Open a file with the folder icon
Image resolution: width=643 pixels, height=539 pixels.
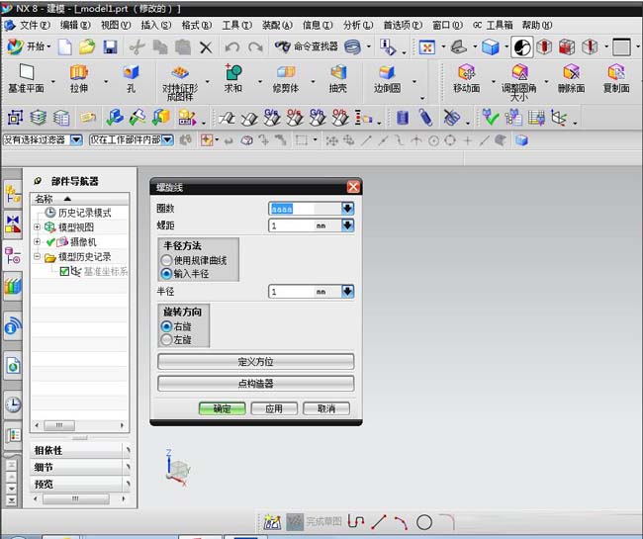[x=87, y=46]
